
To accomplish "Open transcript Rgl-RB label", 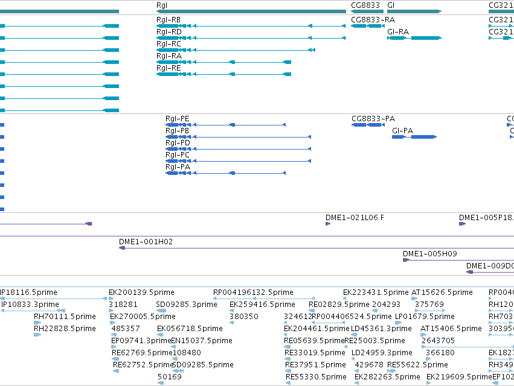I will pos(169,20).
